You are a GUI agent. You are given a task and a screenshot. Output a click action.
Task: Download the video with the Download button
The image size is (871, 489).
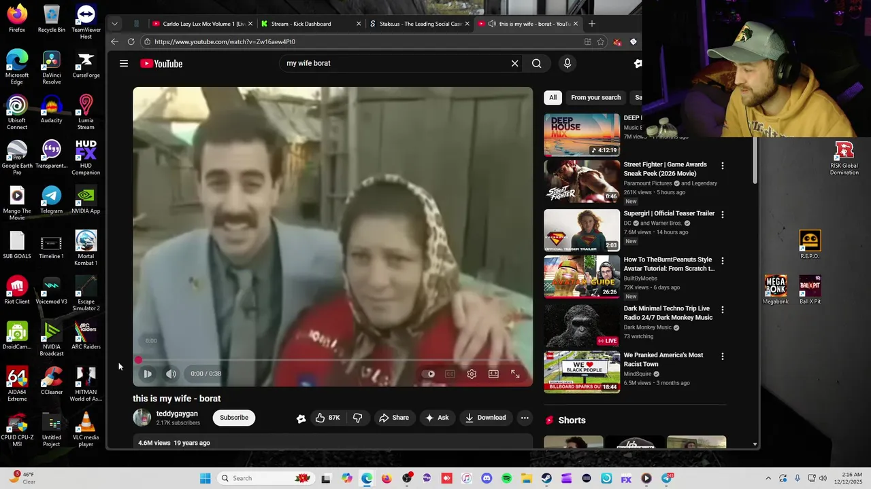[485, 418]
